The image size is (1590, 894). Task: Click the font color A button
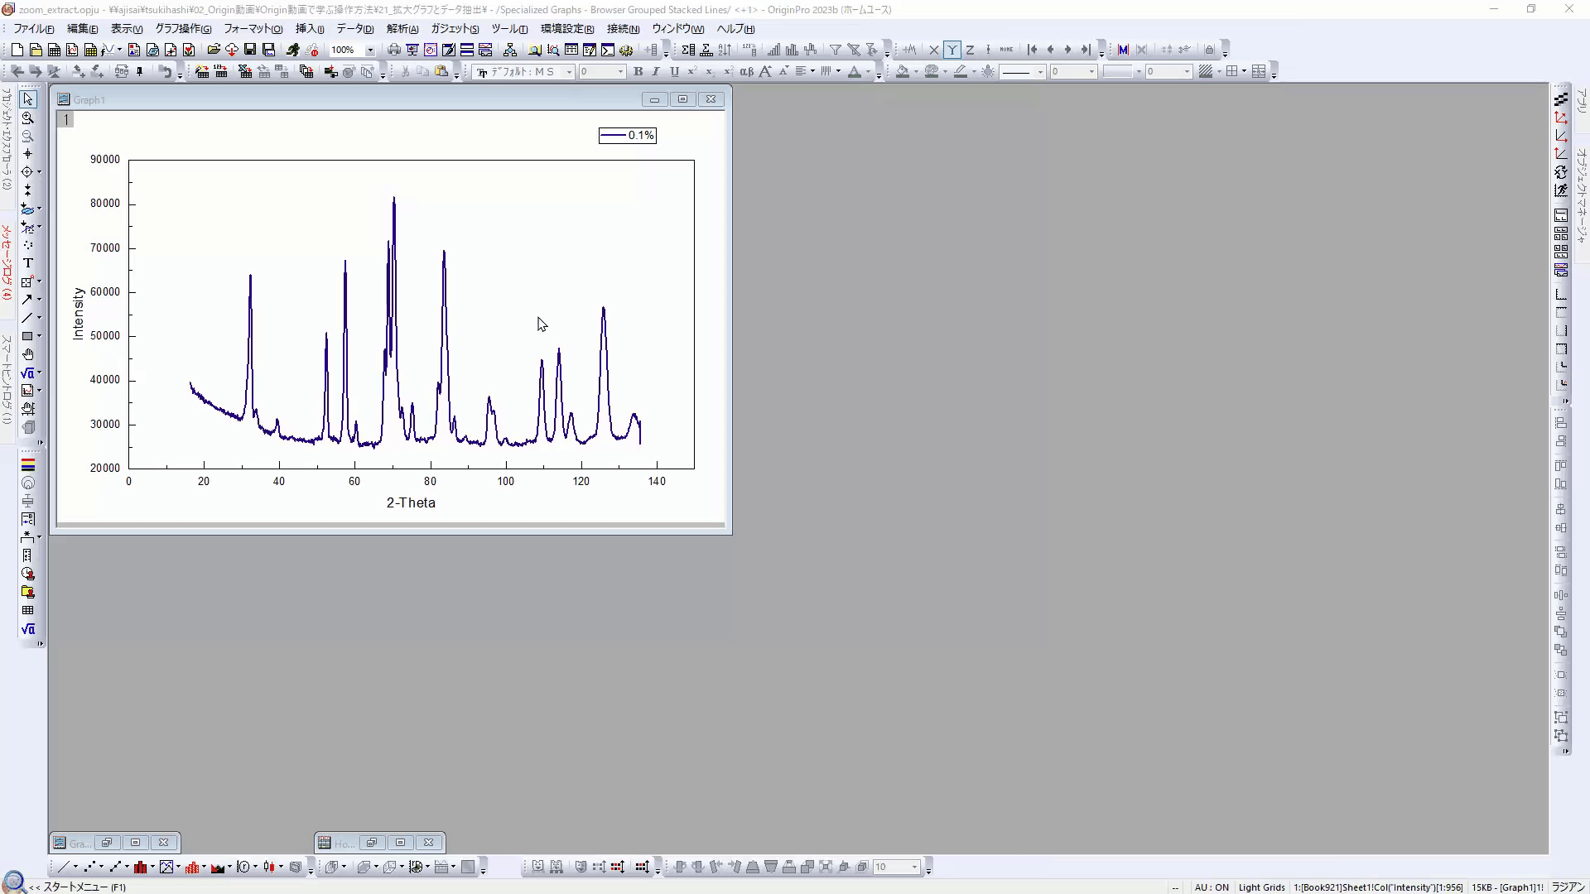[x=855, y=72]
